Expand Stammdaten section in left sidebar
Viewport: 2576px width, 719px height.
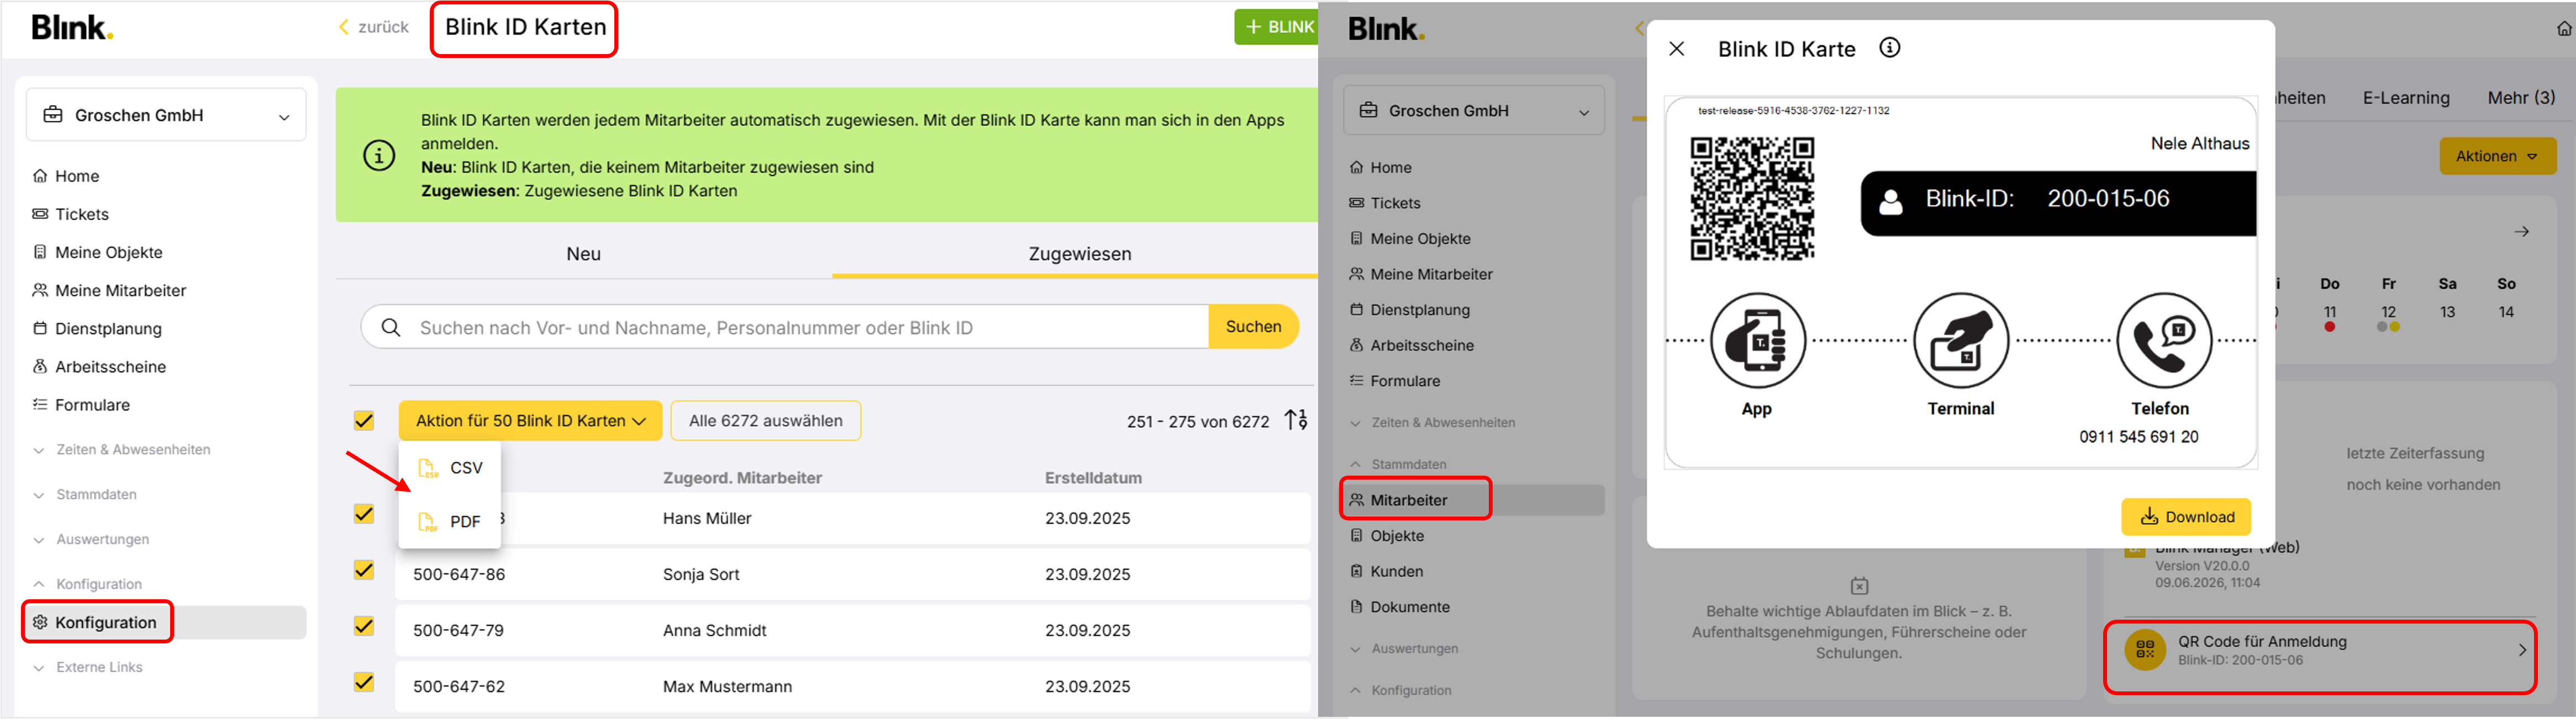click(x=85, y=494)
